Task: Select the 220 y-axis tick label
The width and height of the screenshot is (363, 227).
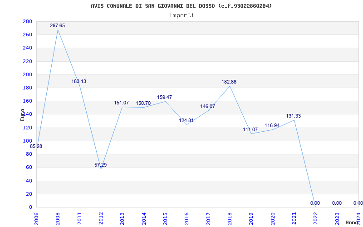Action: click(x=28, y=61)
